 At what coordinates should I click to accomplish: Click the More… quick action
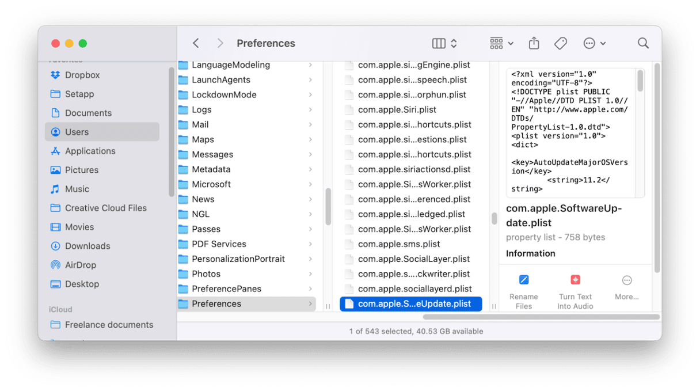click(627, 287)
